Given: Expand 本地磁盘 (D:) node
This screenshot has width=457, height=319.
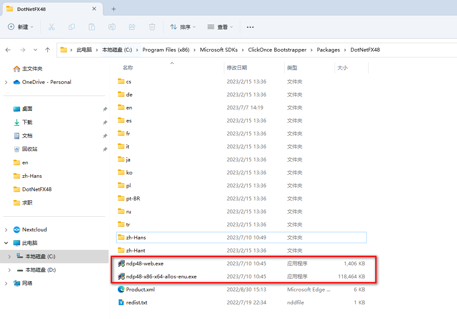Looking at the screenshot, I should point(9,270).
